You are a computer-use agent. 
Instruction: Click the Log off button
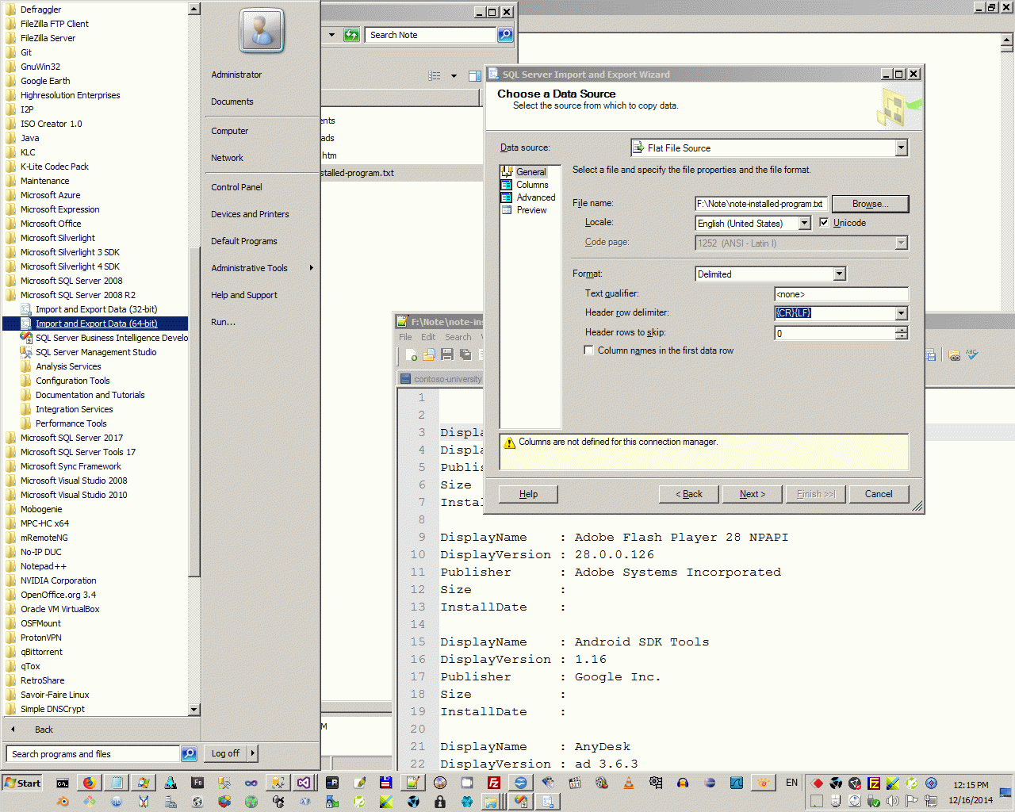(x=225, y=753)
